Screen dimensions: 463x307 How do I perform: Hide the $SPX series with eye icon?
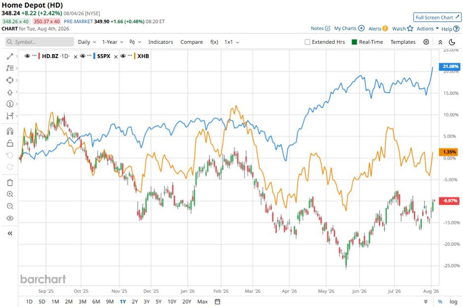point(83,56)
